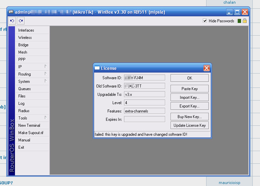Open the Interfaces menu item
The height and width of the screenshot is (186, 260).
(x=32, y=30)
